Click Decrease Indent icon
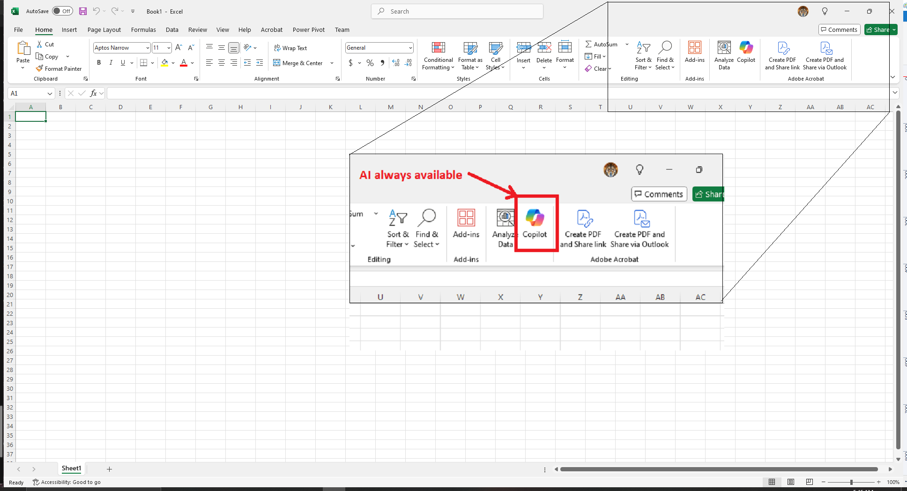The image size is (907, 491). (247, 62)
